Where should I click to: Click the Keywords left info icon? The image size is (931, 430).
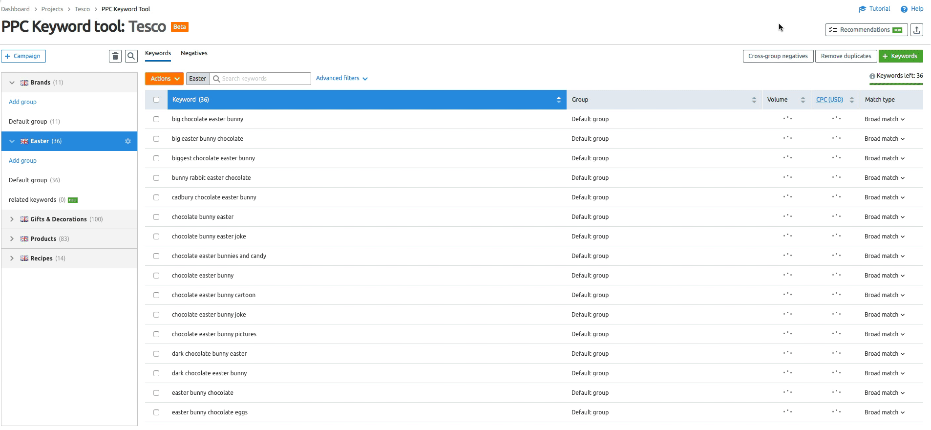click(872, 76)
